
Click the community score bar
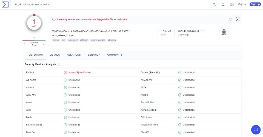[34, 40]
